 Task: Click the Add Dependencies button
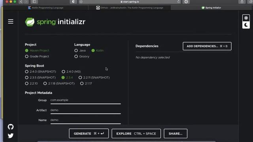tap(207, 46)
